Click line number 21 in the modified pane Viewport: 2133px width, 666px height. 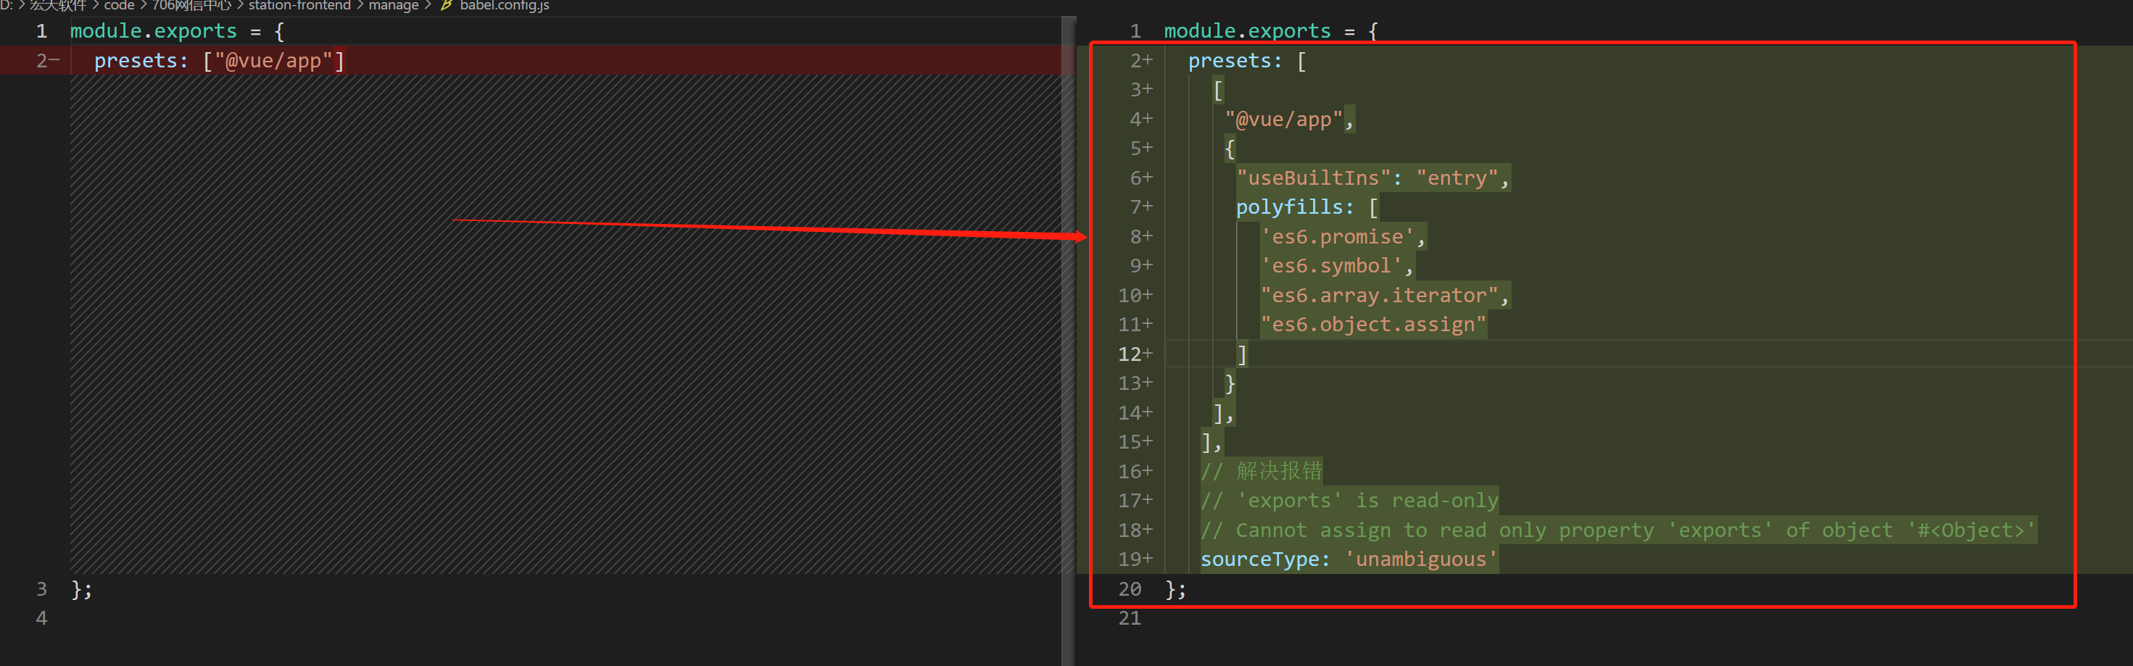[1130, 618]
